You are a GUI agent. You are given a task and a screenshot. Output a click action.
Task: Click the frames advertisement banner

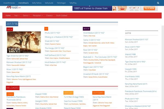[x=115, y=8]
